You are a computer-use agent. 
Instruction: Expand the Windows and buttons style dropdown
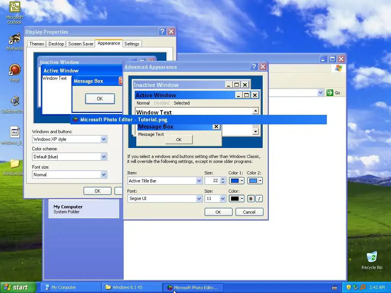click(104, 139)
